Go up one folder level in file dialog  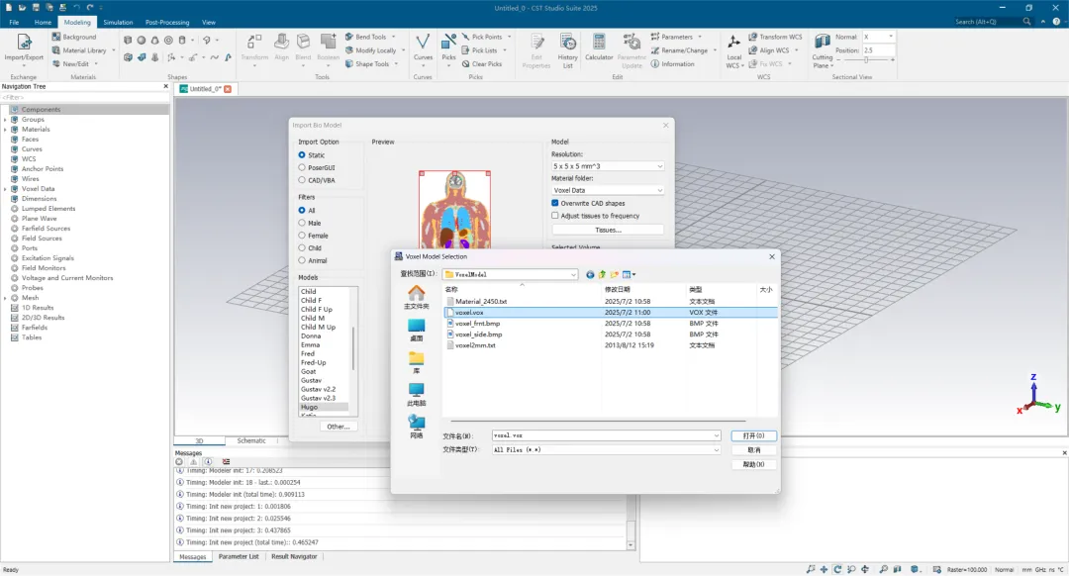coord(602,275)
